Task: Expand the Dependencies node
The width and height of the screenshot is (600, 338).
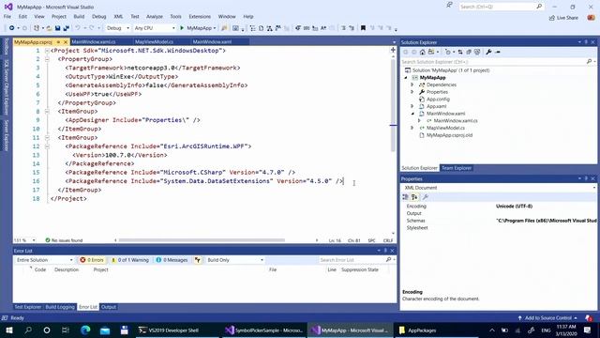Action: (412, 84)
